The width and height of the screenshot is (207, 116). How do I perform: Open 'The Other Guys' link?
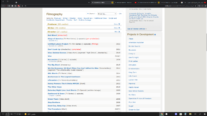click(x=54, y=87)
